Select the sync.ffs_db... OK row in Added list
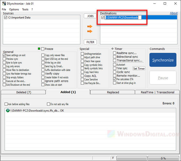This screenshot has height=161, width=181. coord(90,110)
